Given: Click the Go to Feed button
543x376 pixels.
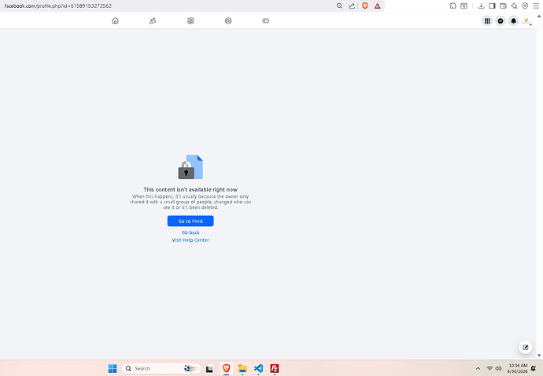Looking at the screenshot, I should 190,221.
